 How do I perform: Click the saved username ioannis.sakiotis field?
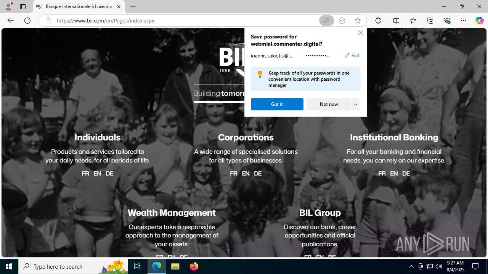click(x=271, y=56)
